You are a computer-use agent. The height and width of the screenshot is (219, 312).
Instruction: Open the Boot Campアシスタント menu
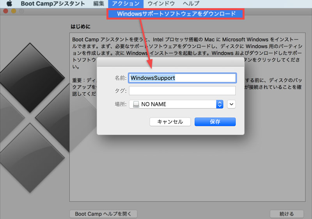[x=53, y=4]
